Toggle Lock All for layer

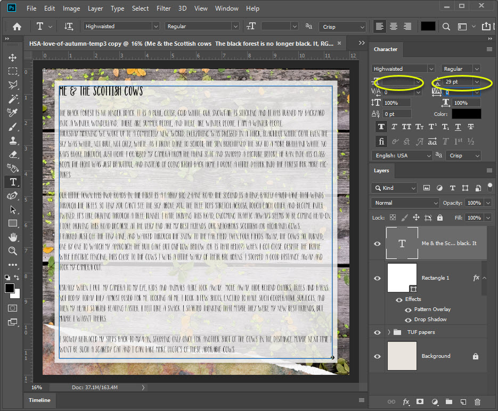pos(440,217)
